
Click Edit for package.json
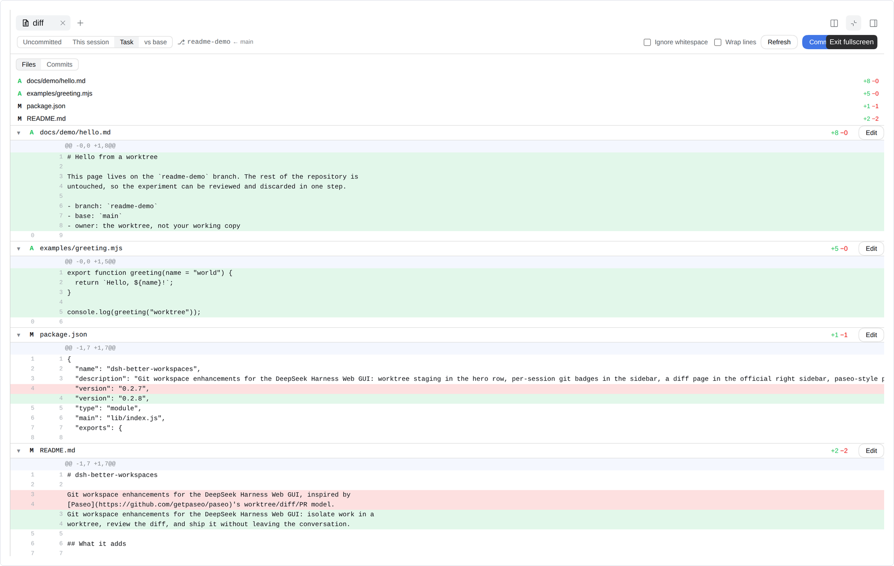pos(871,335)
